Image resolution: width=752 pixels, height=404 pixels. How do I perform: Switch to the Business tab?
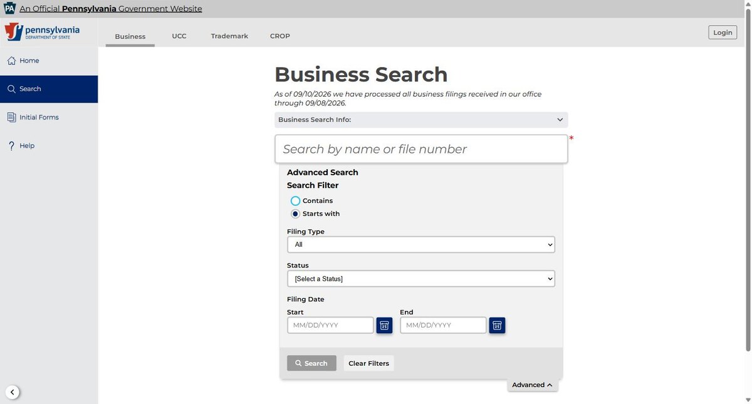(x=130, y=36)
